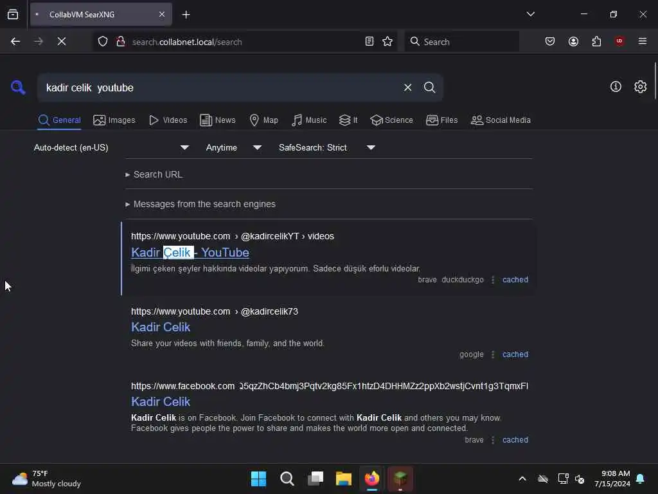
Task: Open the tracking protection shield icon
Action: pos(103,41)
